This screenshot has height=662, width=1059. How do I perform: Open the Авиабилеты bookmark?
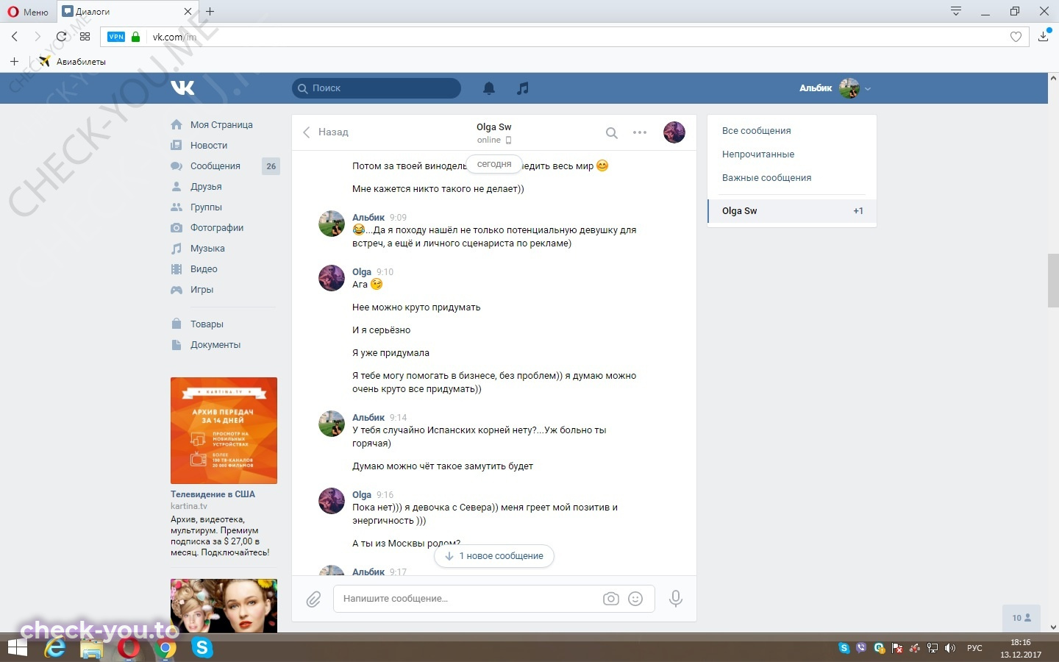click(72, 62)
